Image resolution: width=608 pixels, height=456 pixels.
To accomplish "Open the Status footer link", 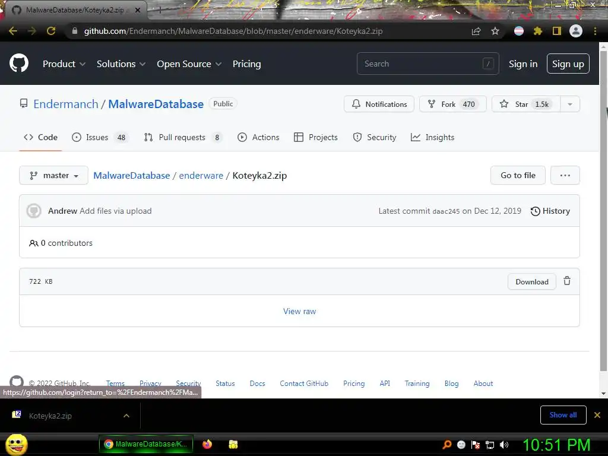I will [225, 384].
